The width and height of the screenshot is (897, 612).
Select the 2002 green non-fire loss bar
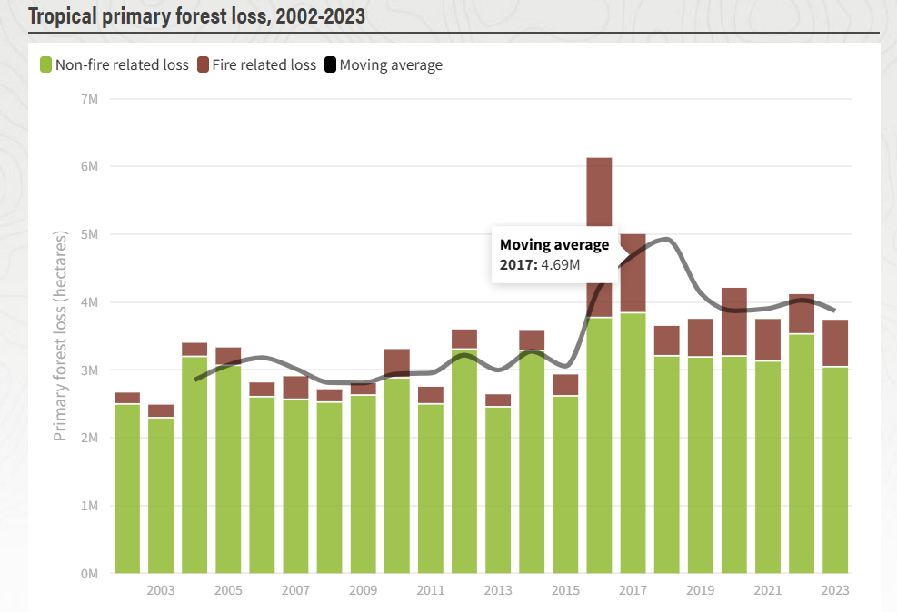[127, 490]
